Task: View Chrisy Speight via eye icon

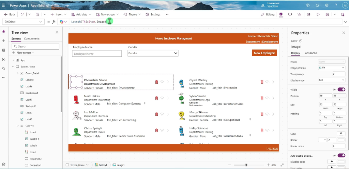Action: tap(162, 130)
